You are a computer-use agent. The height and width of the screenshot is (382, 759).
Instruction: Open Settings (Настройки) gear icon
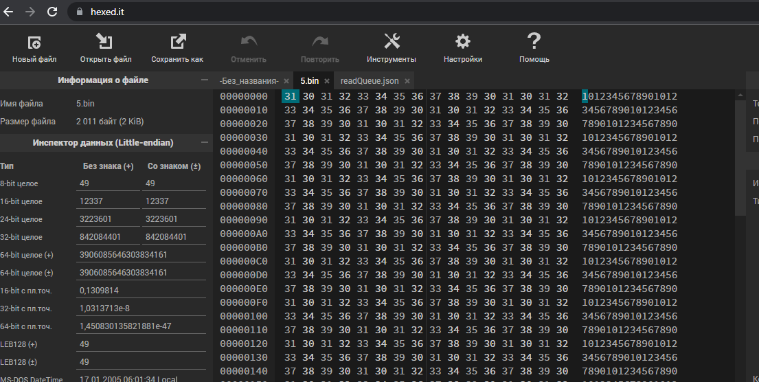click(462, 43)
